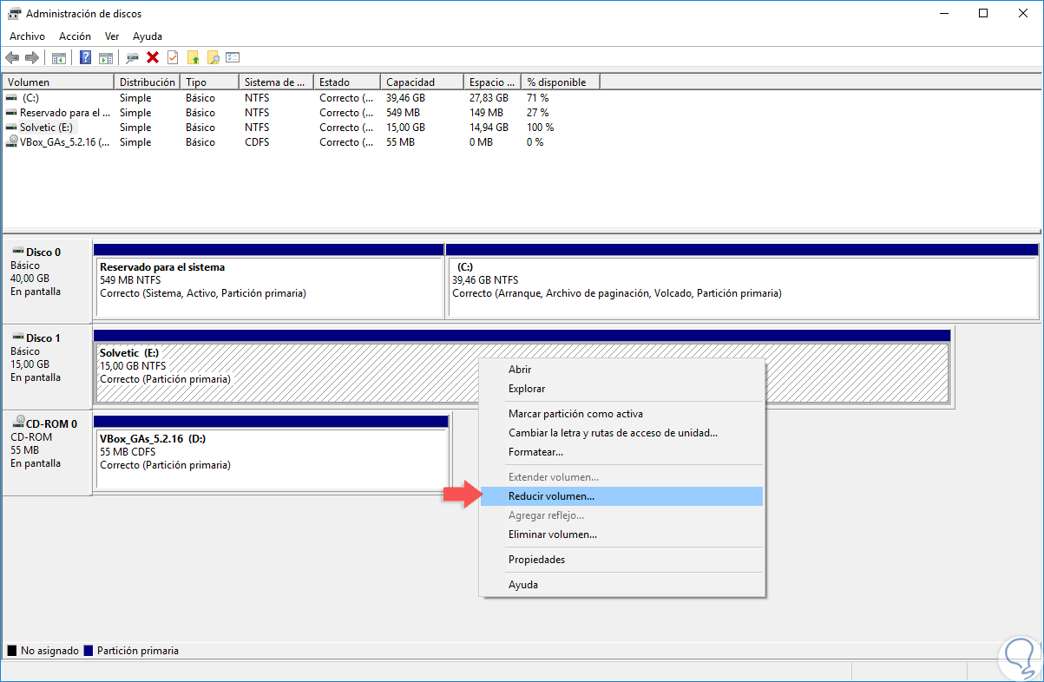The width and height of the screenshot is (1044, 682).
Task: Click the rescan disks drive icon in toolbar
Action: click(x=133, y=57)
